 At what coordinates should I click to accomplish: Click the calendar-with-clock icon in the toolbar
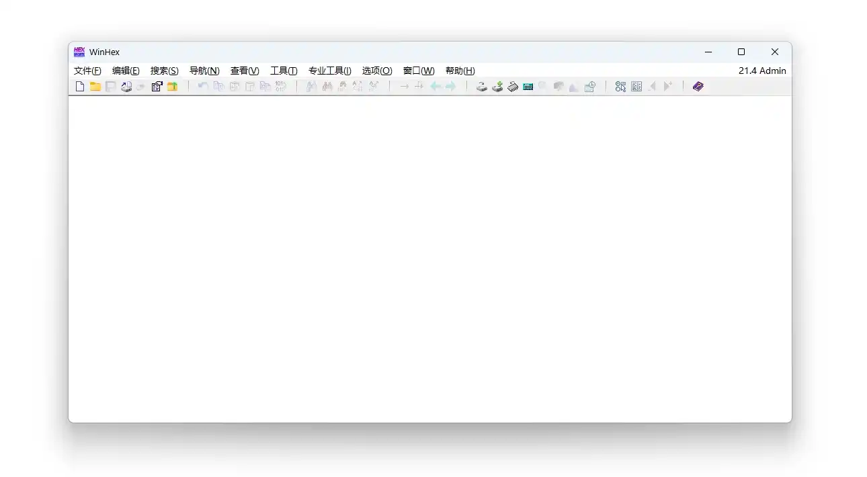tap(589, 87)
